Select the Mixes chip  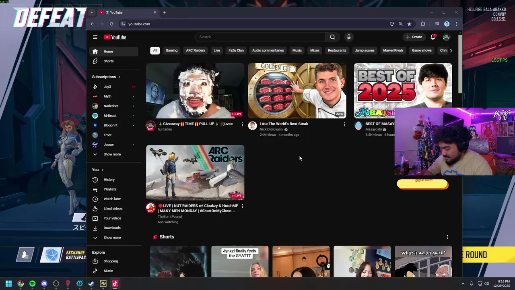pyautogui.click(x=315, y=50)
